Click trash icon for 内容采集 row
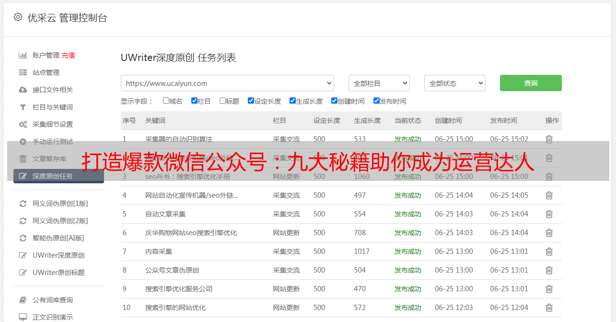 click(x=549, y=251)
